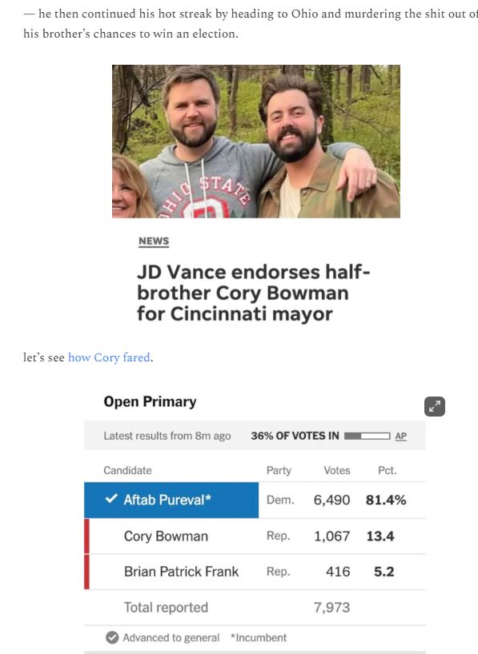Image resolution: width=478 pixels, height=654 pixels.
Task: Click the AP source link
Action: [x=400, y=436]
